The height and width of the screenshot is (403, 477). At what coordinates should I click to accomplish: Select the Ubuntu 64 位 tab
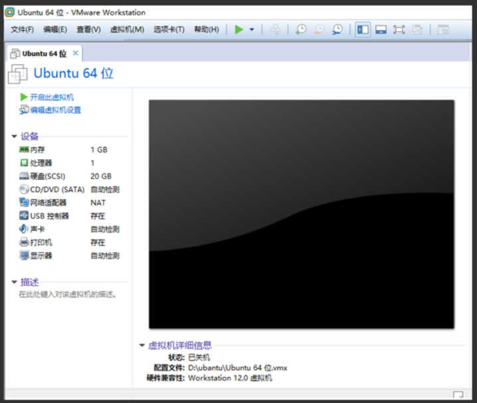coord(44,54)
